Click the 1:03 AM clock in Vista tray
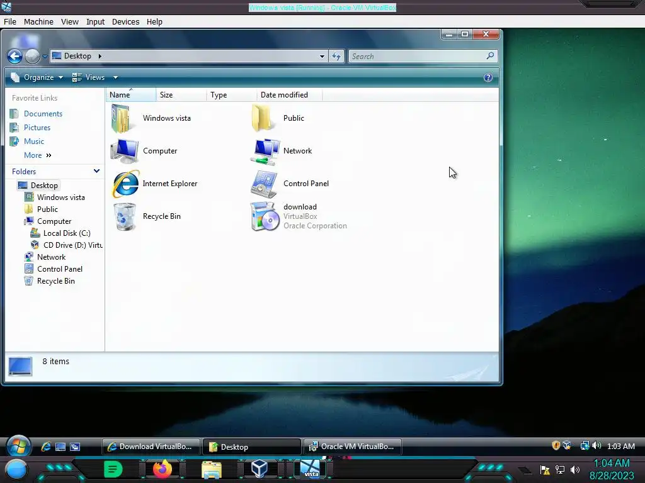The image size is (645, 483). [620, 446]
